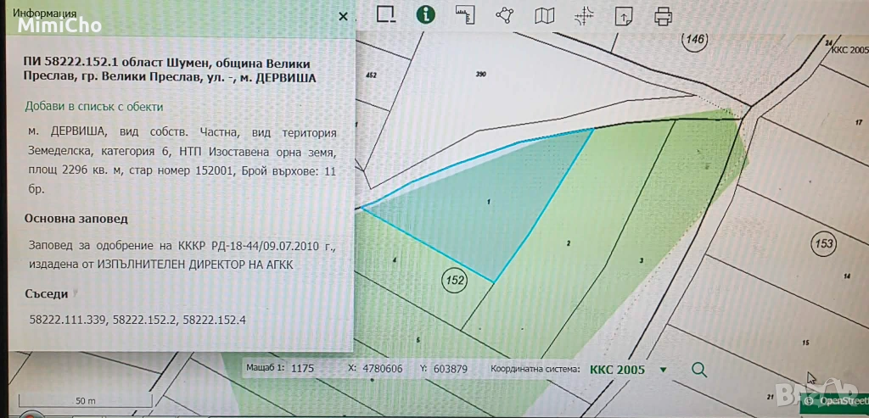Search coordinates with the magnifier icon
Screen dimensions: 869x418
coord(699,370)
